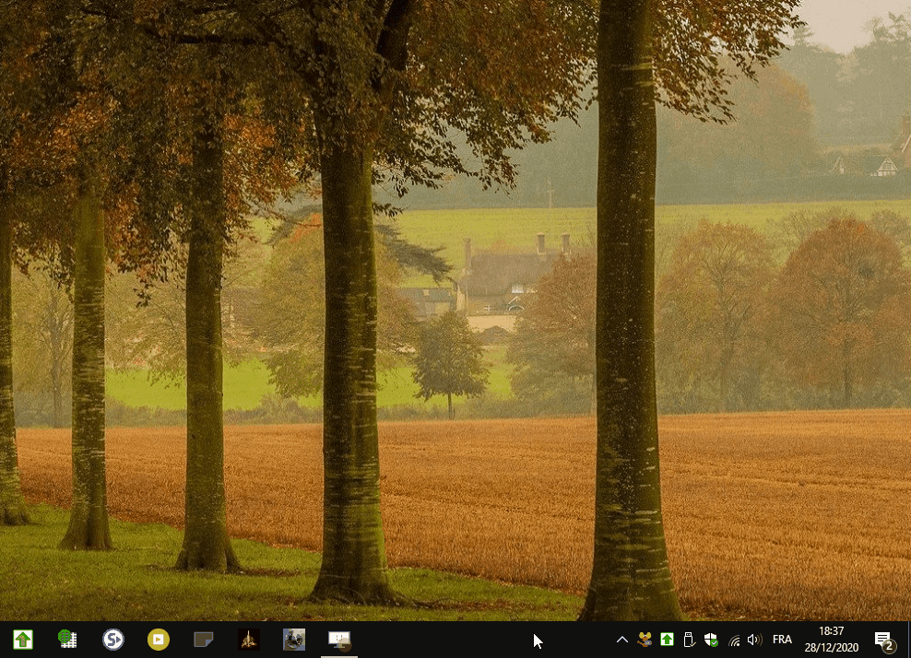Launch the yellow circular media player icon

coord(158,640)
